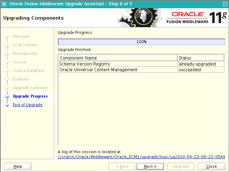Click the Source Database step bullet icon

(x=7, y=71)
